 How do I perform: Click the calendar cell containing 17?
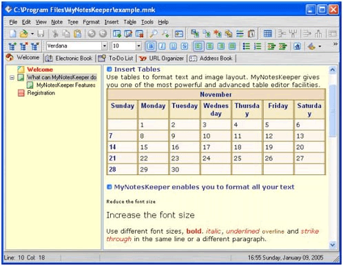click(216, 147)
